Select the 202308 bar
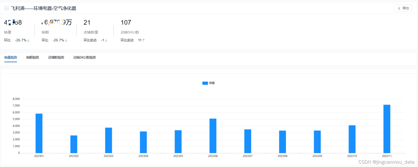Image resolution: width=418 pixels, height=167 pixels. 282,142
